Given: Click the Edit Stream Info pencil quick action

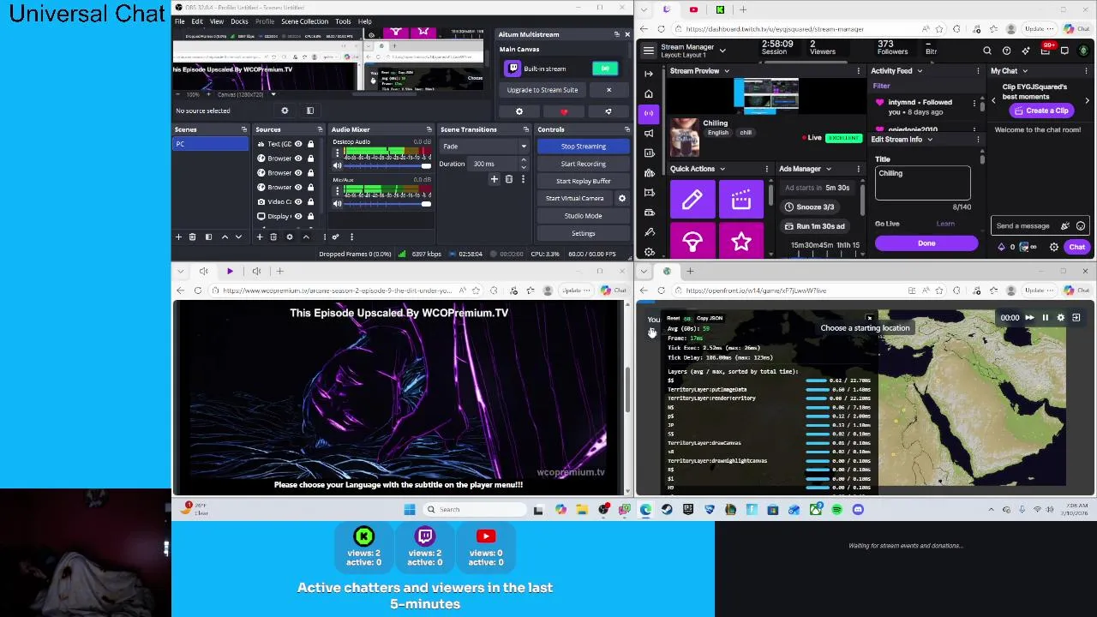Looking at the screenshot, I should pos(692,200).
